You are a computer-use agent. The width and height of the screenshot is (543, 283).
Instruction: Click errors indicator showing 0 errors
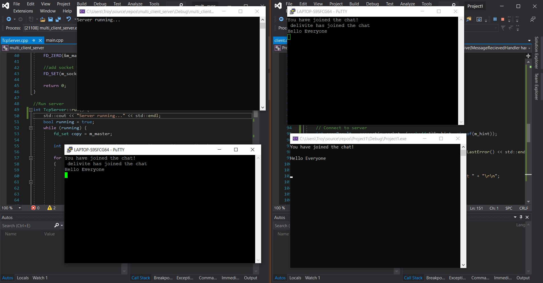tap(35, 208)
